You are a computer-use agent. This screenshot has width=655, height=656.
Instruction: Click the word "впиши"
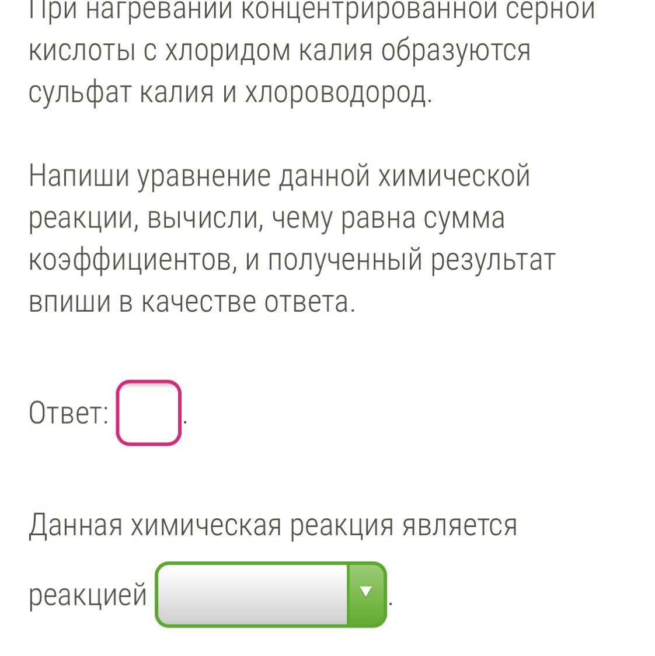point(69,302)
